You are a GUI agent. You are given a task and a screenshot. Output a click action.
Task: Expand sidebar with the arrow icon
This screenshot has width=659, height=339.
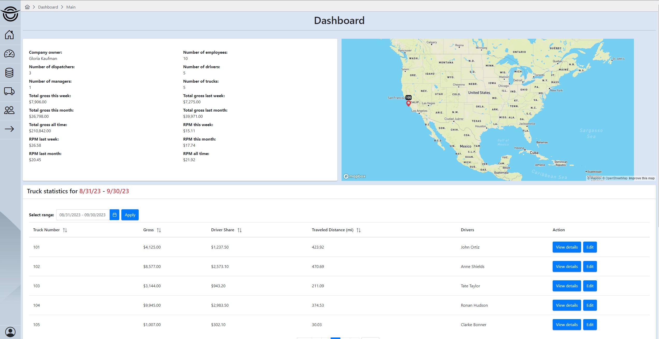click(9, 129)
